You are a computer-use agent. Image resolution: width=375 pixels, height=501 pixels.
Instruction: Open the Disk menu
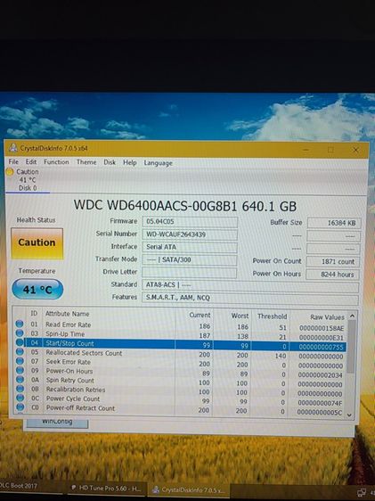110,162
